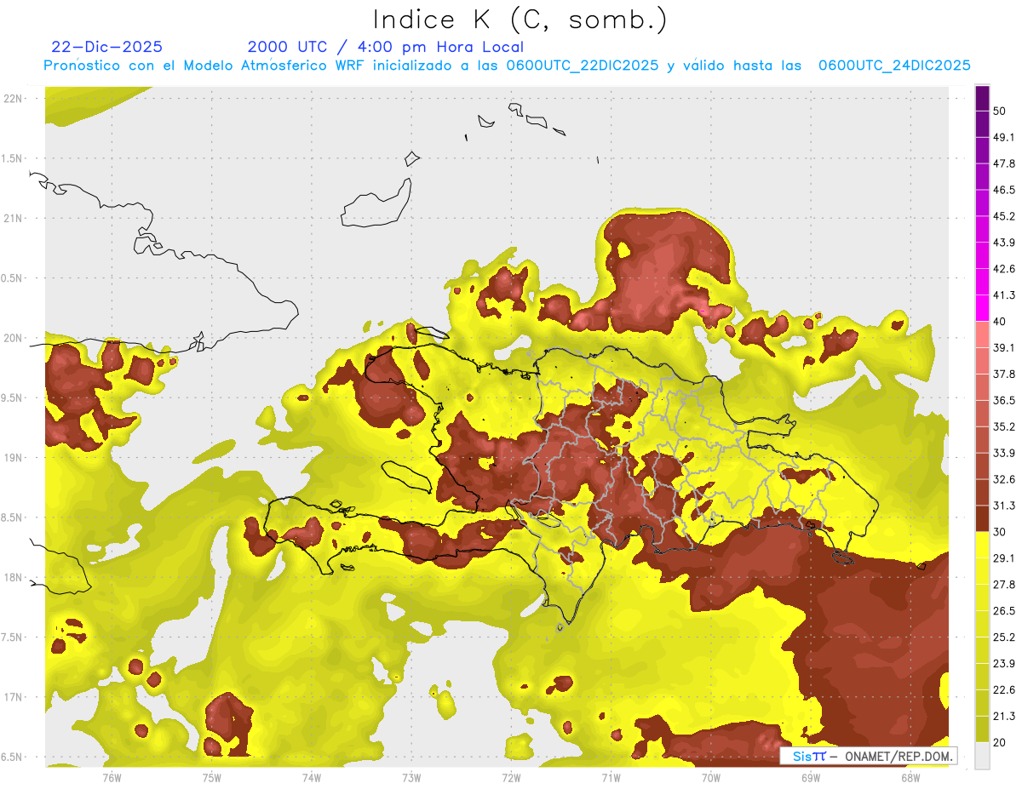This screenshot has width=1022, height=789.
Task: Click the "21N" latitude axis label
Action: point(13,219)
